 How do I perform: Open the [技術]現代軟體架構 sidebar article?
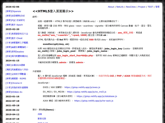(x=17, y=56)
